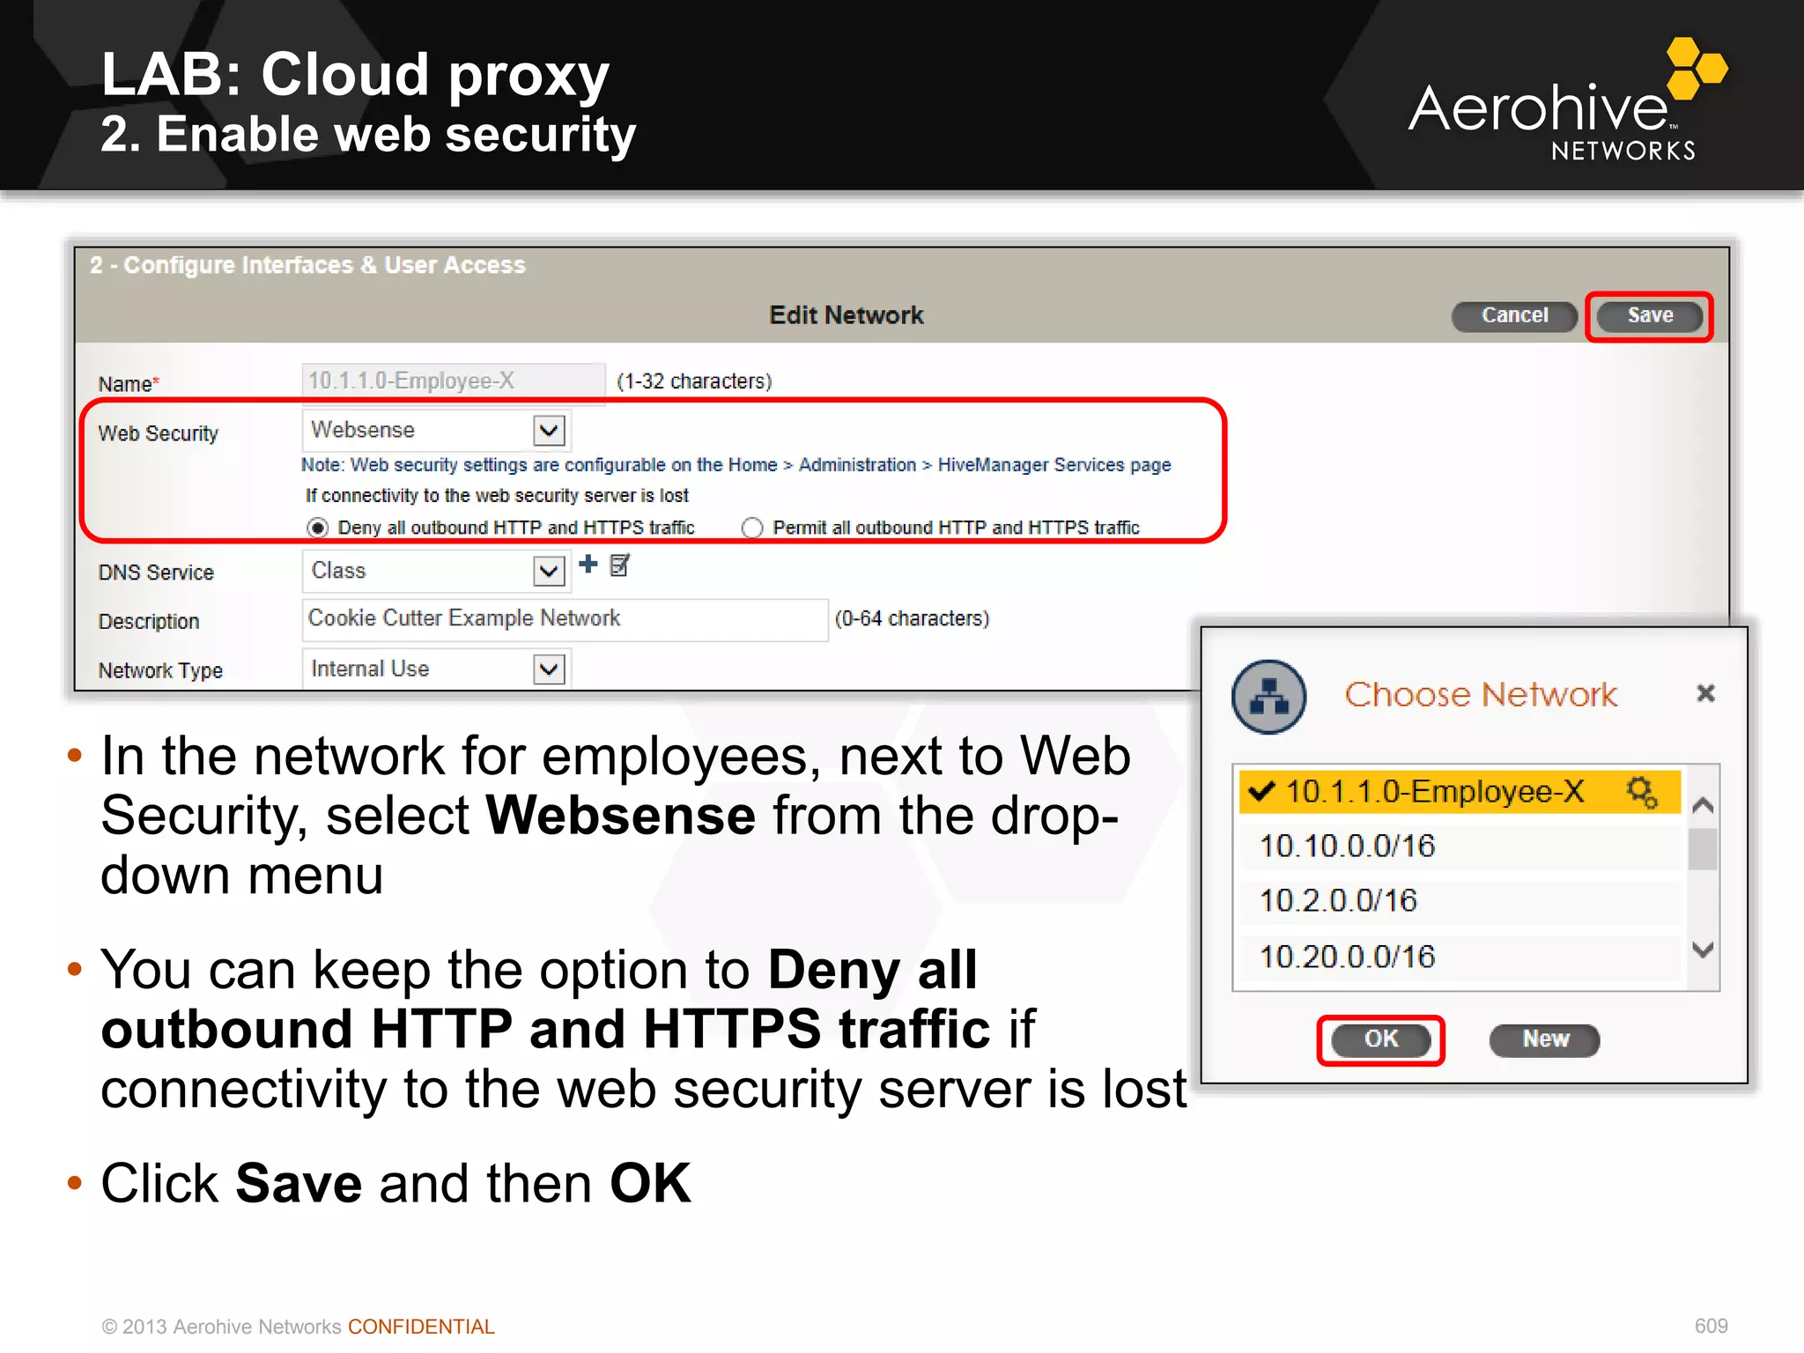Open the DNS Service Class dropdown
Viewport: 1804px width, 1353px height.
coord(437,571)
